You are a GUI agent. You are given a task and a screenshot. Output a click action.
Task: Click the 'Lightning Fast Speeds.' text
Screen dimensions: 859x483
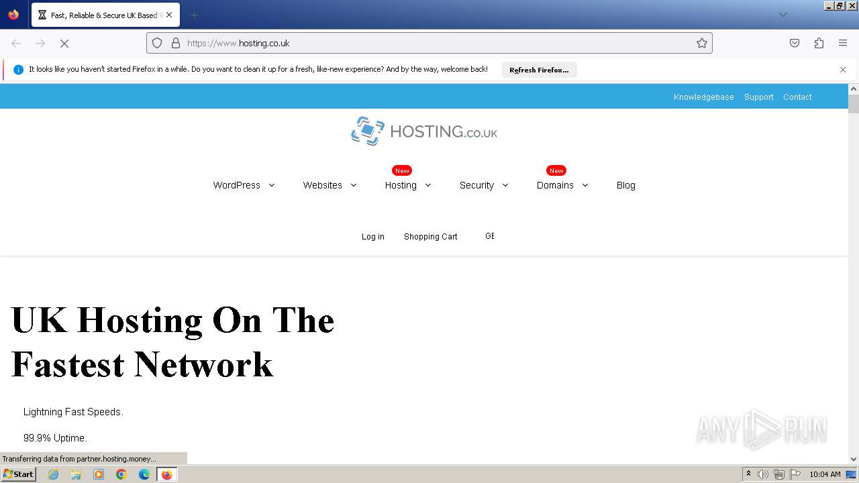(73, 412)
